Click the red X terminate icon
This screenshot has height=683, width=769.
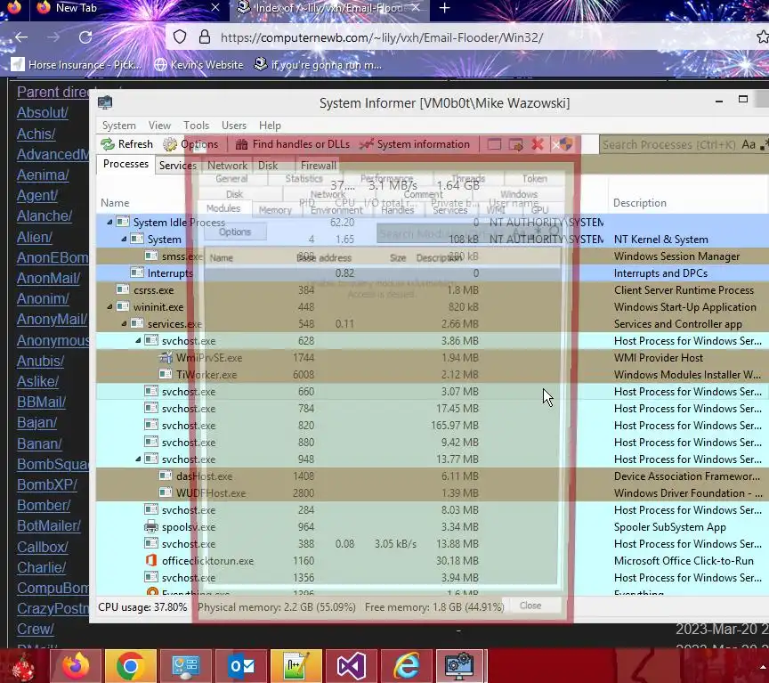tap(538, 144)
